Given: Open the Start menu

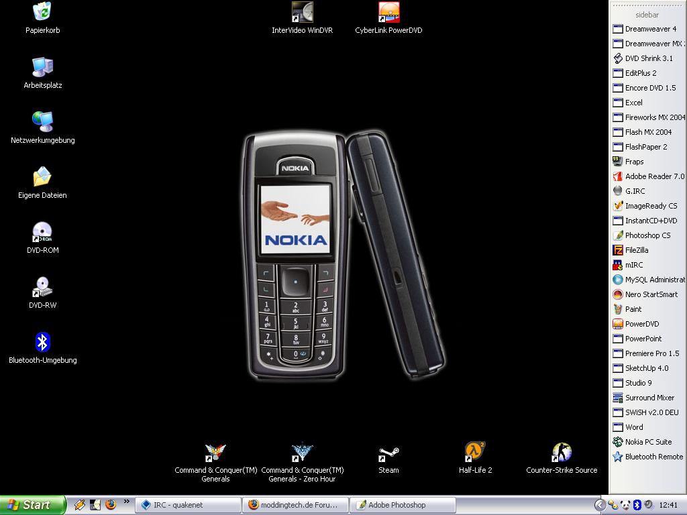Looking at the screenshot, I should tap(32, 505).
